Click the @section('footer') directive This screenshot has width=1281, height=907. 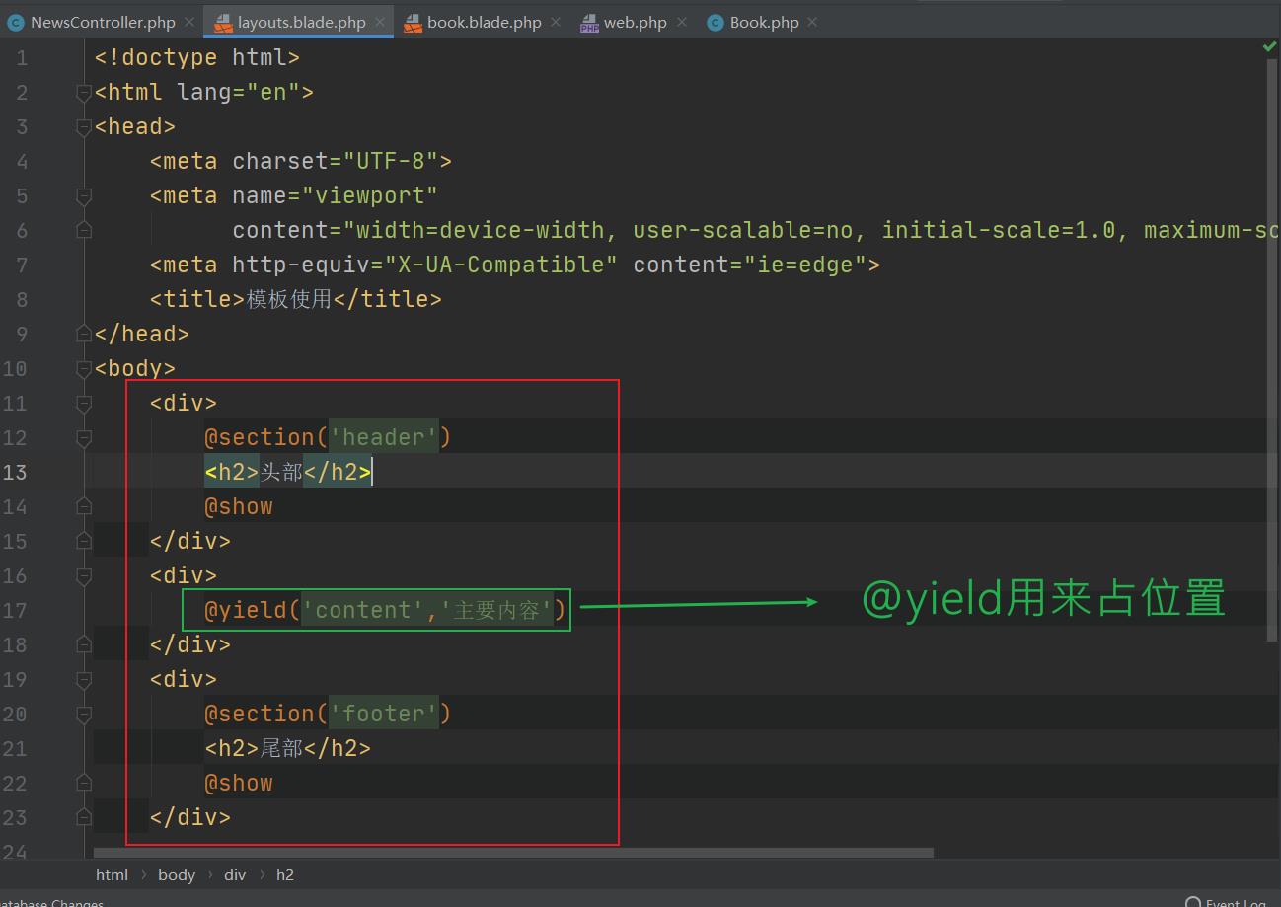[328, 714]
